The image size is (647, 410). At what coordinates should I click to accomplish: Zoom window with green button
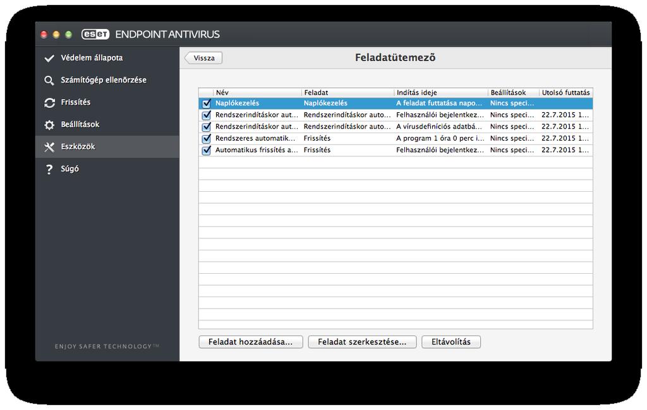click(x=68, y=35)
